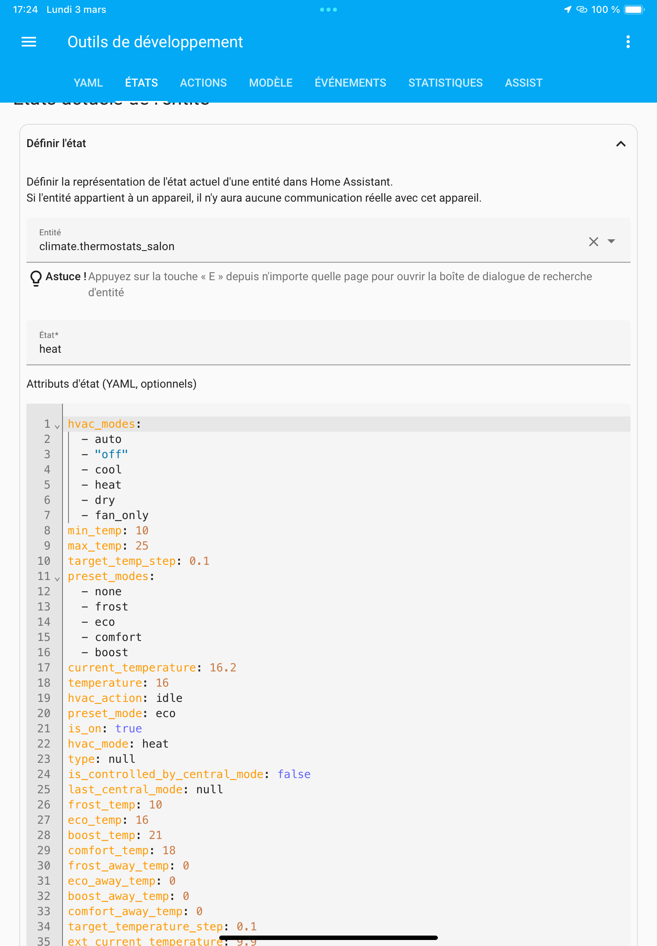Screen dimensions: 657x946
Task: Switch to the YAML tab
Action: [88, 83]
